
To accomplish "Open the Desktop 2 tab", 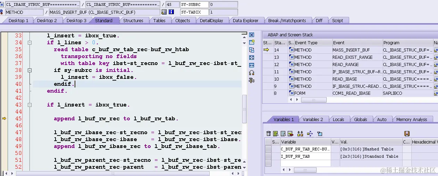I will tap(47, 20).
